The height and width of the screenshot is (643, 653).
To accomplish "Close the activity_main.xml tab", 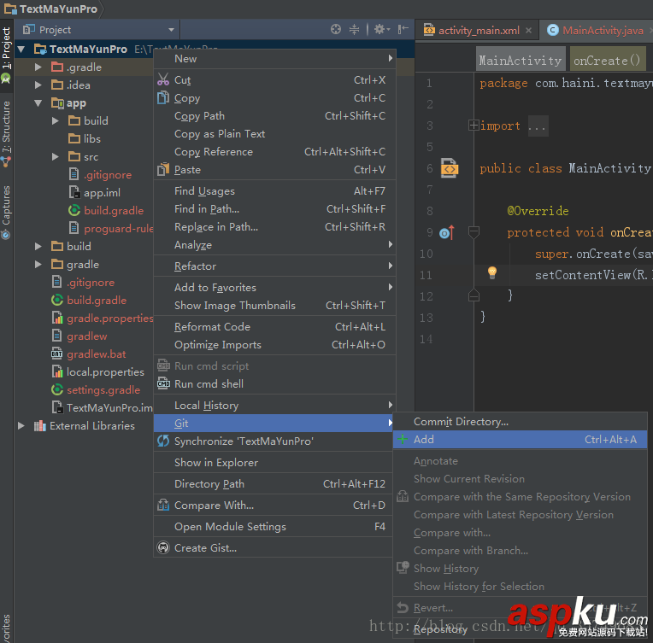I will point(528,30).
